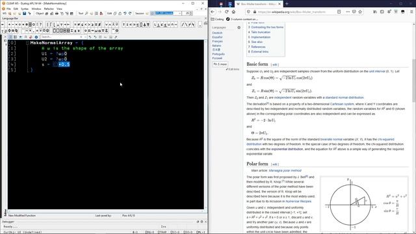The width and height of the screenshot is (416, 234).
Task: Click the search magnifier icon in Tool toolbar
Action: pos(86,13)
